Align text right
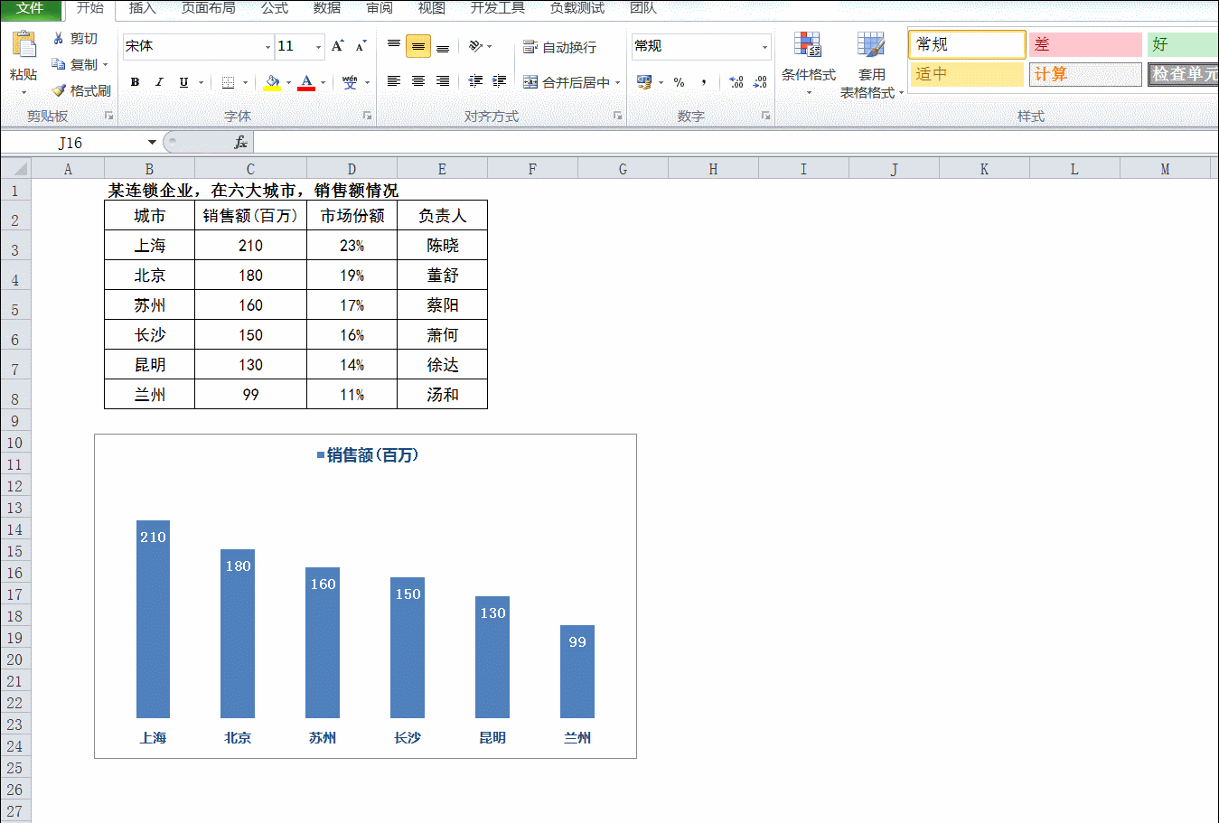The height and width of the screenshot is (823, 1219). [x=443, y=81]
